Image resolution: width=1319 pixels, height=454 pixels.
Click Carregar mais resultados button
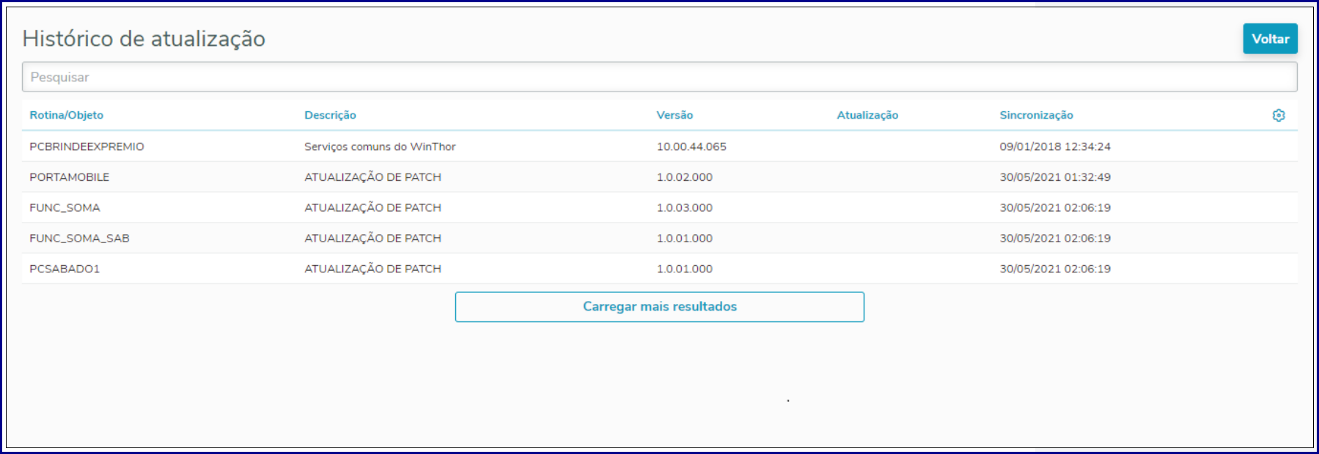[x=659, y=307]
